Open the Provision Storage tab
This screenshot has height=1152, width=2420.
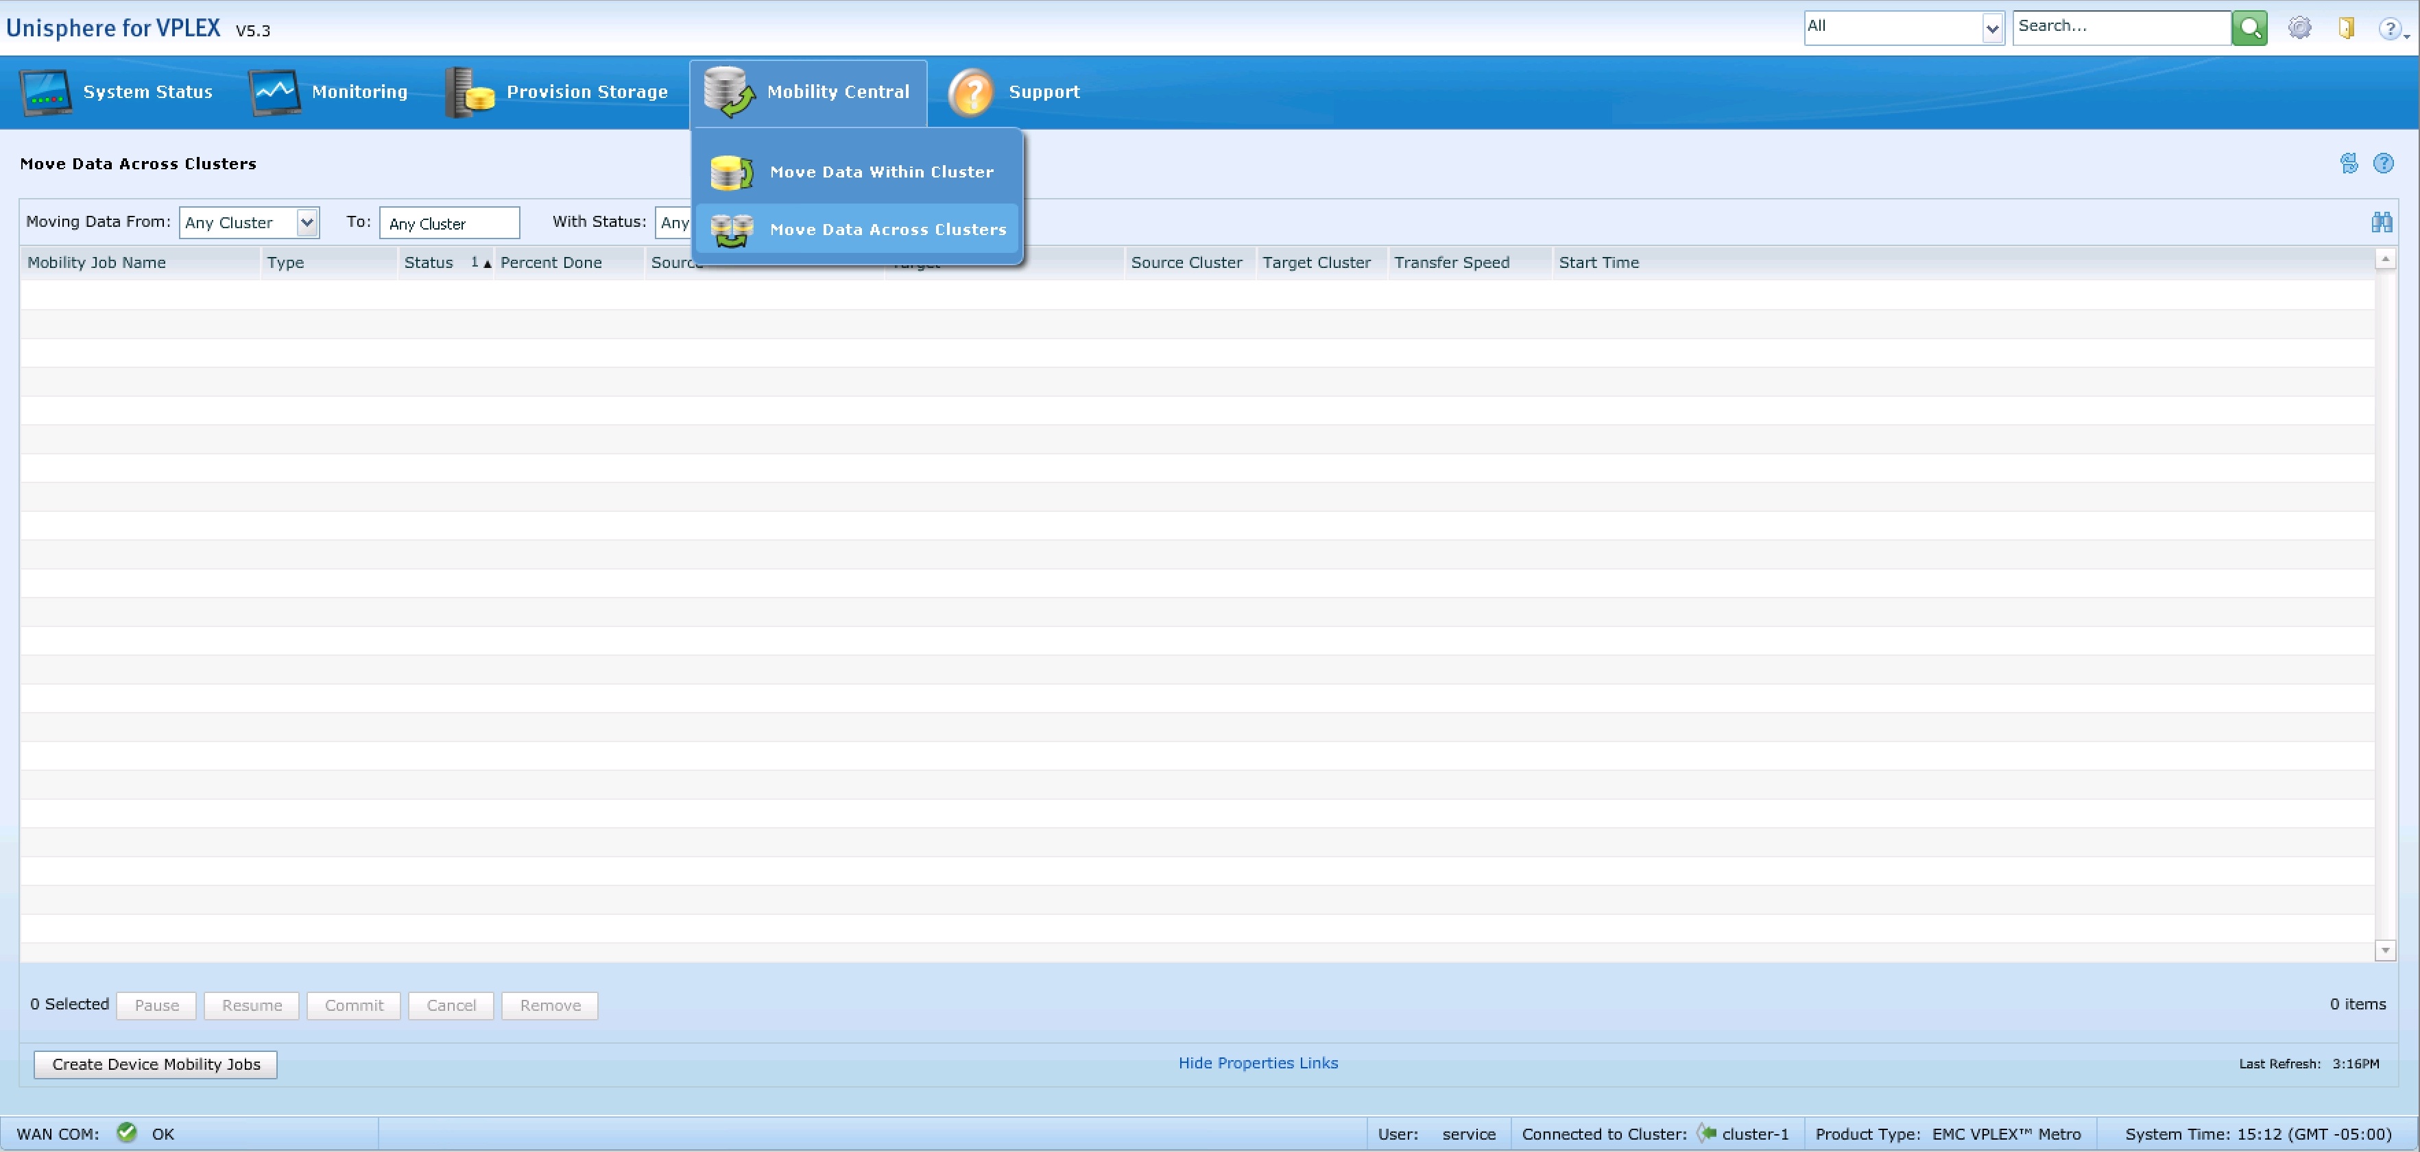558,92
